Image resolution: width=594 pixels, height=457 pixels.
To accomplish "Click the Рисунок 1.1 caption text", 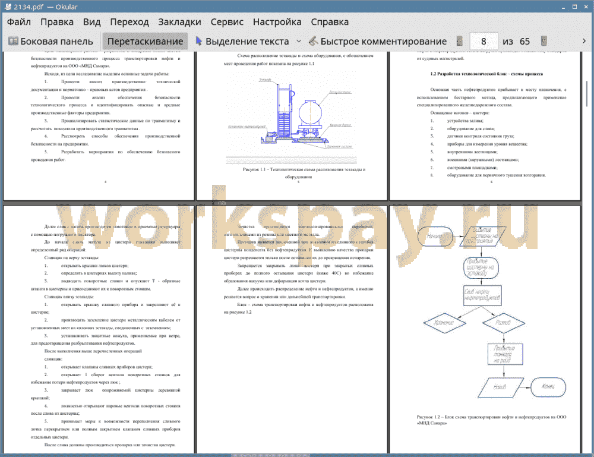I will tap(304, 173).
